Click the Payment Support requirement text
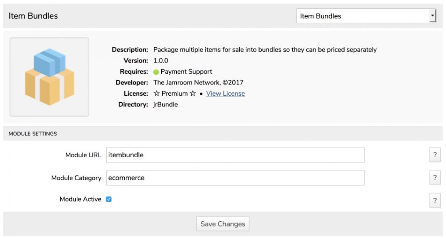446x238 pixels. (x=186, y=72)
